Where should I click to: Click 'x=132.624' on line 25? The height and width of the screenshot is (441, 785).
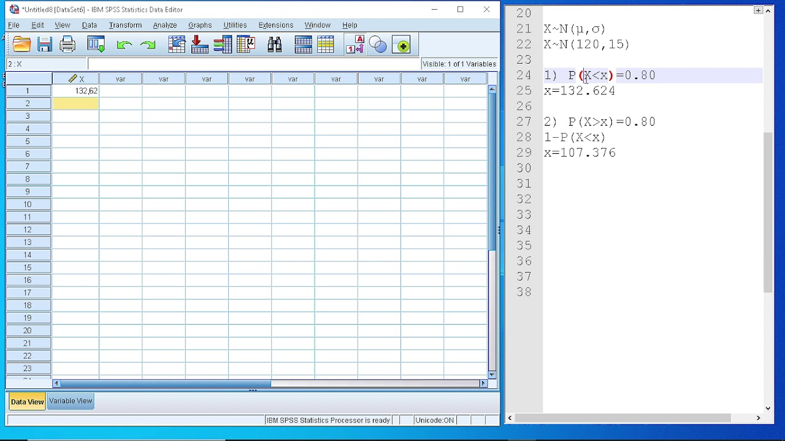(x=579, y=91)
